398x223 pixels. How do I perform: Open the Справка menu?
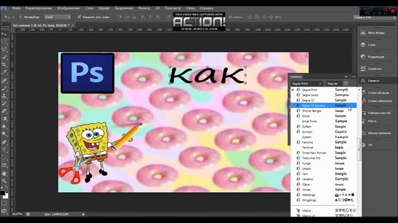coord(206,8)
